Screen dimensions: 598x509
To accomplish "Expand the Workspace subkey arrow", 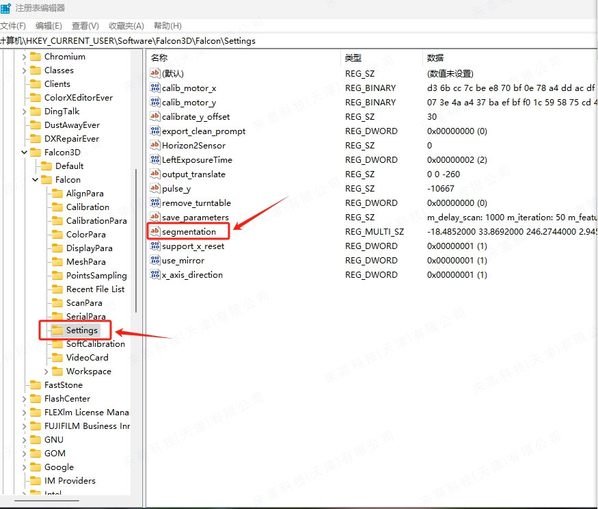I will (x=46, y=371).
